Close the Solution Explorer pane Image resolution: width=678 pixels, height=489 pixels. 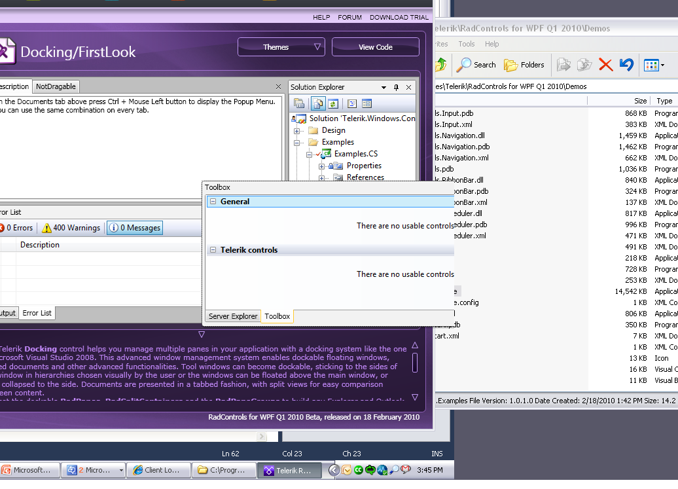pyautogui.click(x=408, y=87)
